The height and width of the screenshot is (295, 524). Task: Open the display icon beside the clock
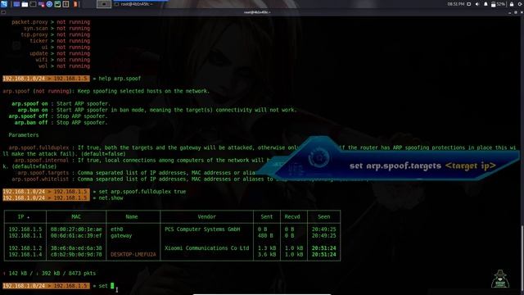click(x=469, y=4)
